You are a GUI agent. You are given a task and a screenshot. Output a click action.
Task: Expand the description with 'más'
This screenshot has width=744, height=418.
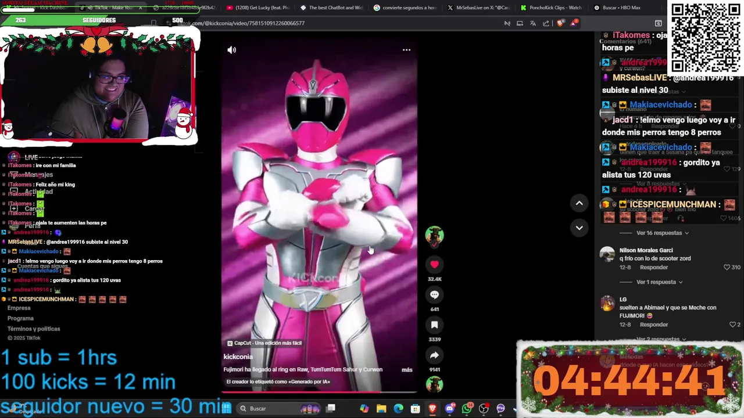tap(407, 370)
